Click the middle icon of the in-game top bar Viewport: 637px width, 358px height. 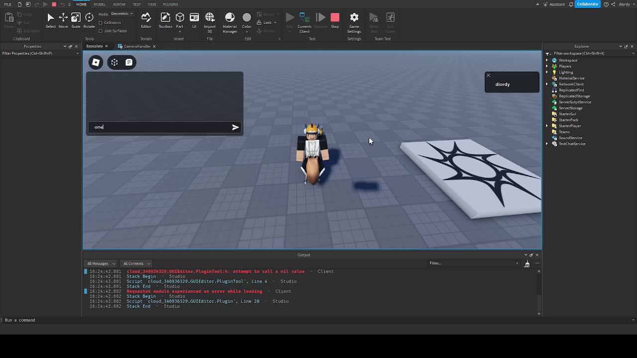coord(114,62)
